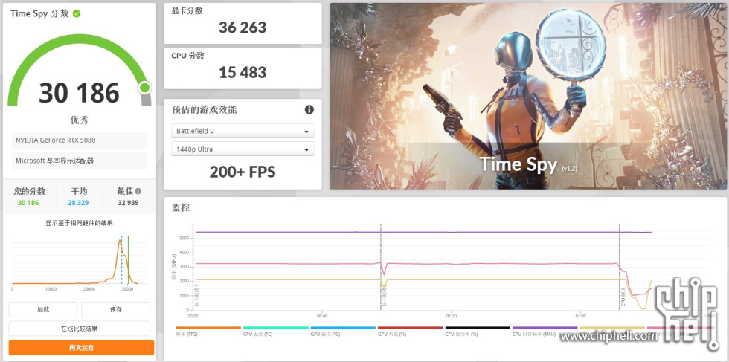Open the info icon next to 预估的游戏效能

pyautogui.click(x=309, y=110)
